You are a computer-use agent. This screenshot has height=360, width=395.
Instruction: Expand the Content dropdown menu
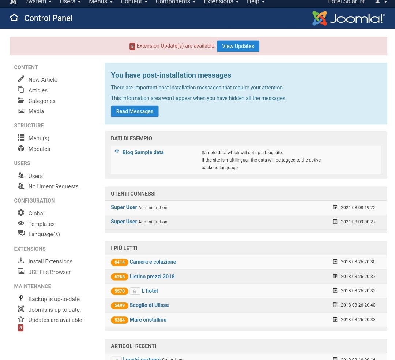point(134,2)
